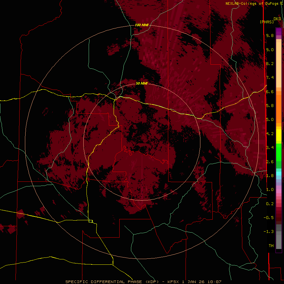
Task: Click the 5.0 value on the legend
Action: (x=270, y=120)
